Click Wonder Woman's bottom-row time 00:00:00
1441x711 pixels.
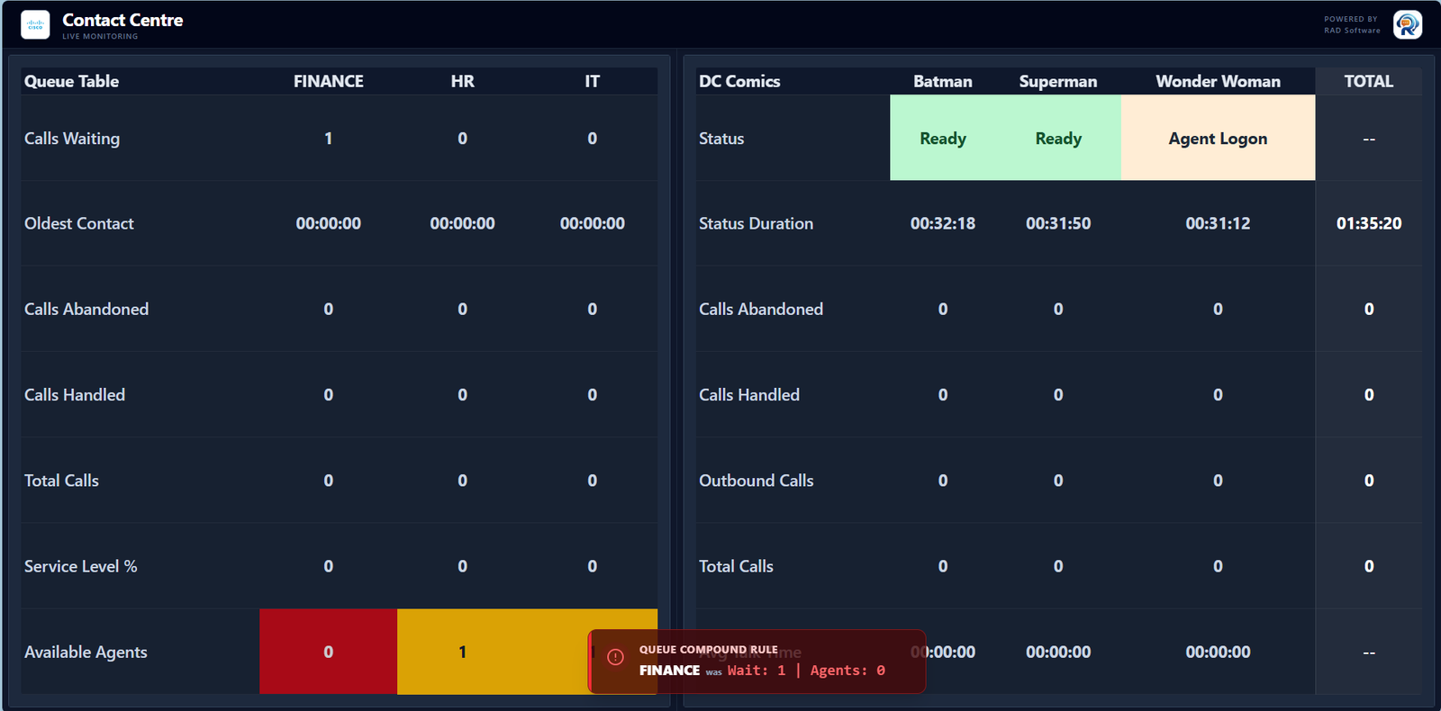pos(1218,652)
